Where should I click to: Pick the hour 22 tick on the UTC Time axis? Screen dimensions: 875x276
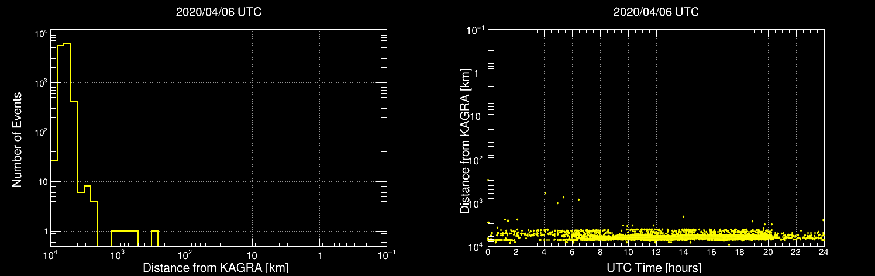(796, 252)
